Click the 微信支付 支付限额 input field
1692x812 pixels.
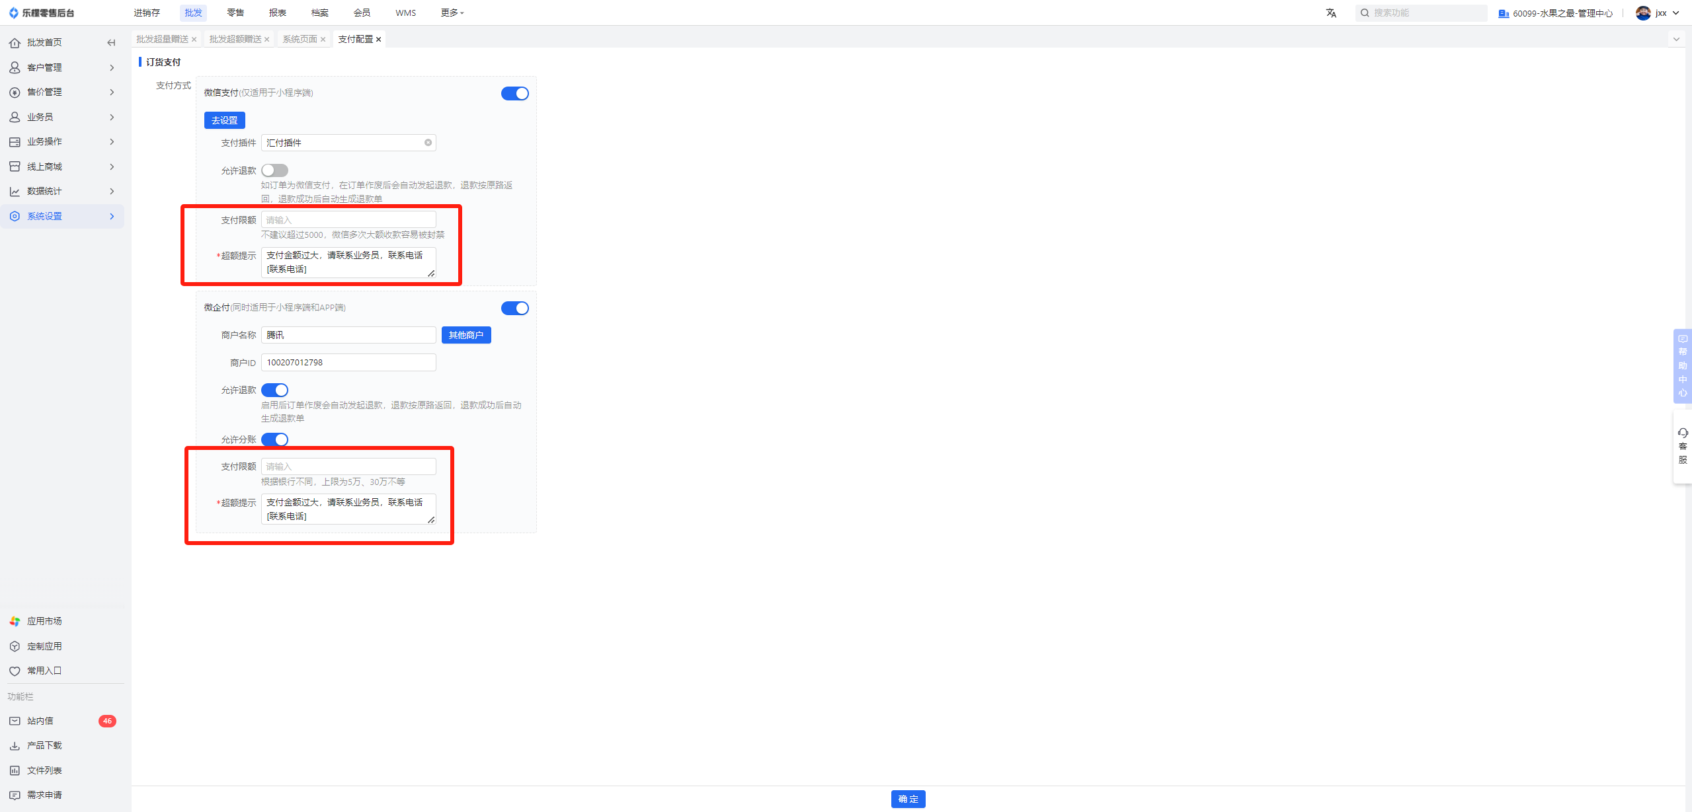(x=348, y=220)
